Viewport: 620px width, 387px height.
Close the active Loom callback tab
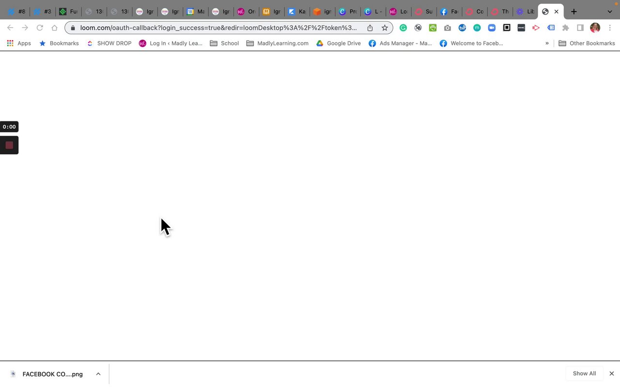pos(557,12)
